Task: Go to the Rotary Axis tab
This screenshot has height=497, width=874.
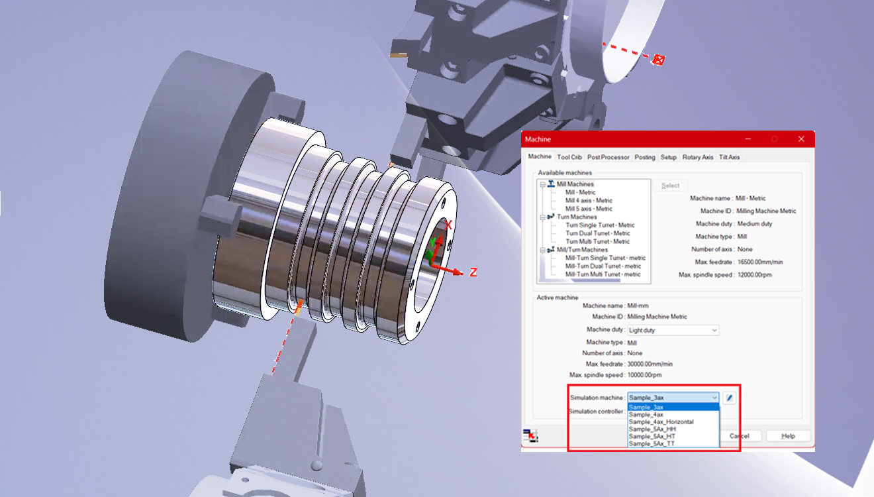Action: (698, 157)
